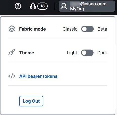This screenshot has width=117, height=115.
Task: Open API bearer tokens link
Action: pyautogui.click(x=38, y=76)
